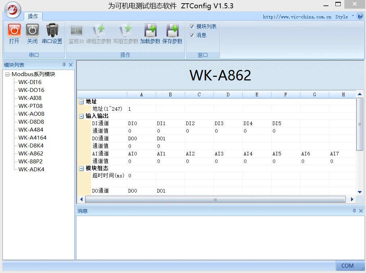
Task: Click the horizontal scroll right arrow
Action: pyautogui.click(x=352, y=199)
